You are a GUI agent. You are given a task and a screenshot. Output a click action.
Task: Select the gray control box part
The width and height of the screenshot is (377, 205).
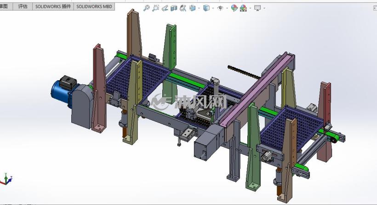click(209, 142)
